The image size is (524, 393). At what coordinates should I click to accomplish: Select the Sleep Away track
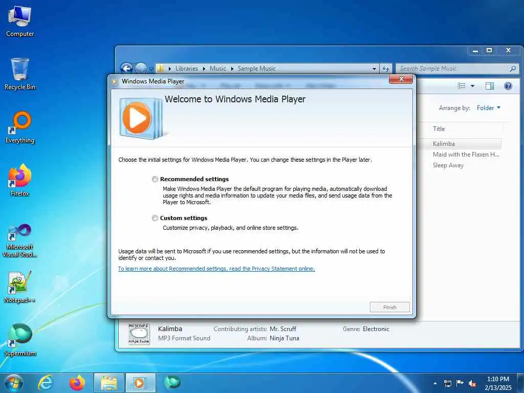[448, 165]
